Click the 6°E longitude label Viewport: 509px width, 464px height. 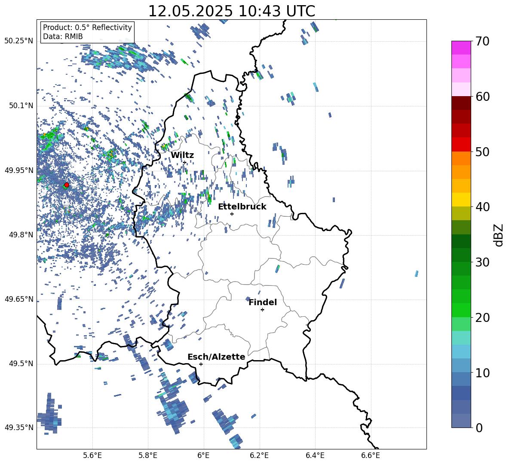click(x=203, y=455)
